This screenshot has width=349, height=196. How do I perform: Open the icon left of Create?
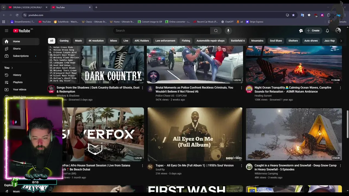tap(301, 31)
